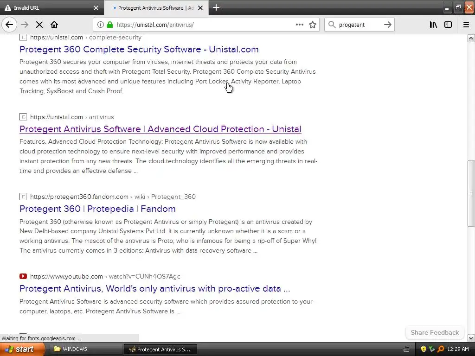This screenshot has width=475, height=356.
Task: Show site information icon in address bar
Action: 101,25
